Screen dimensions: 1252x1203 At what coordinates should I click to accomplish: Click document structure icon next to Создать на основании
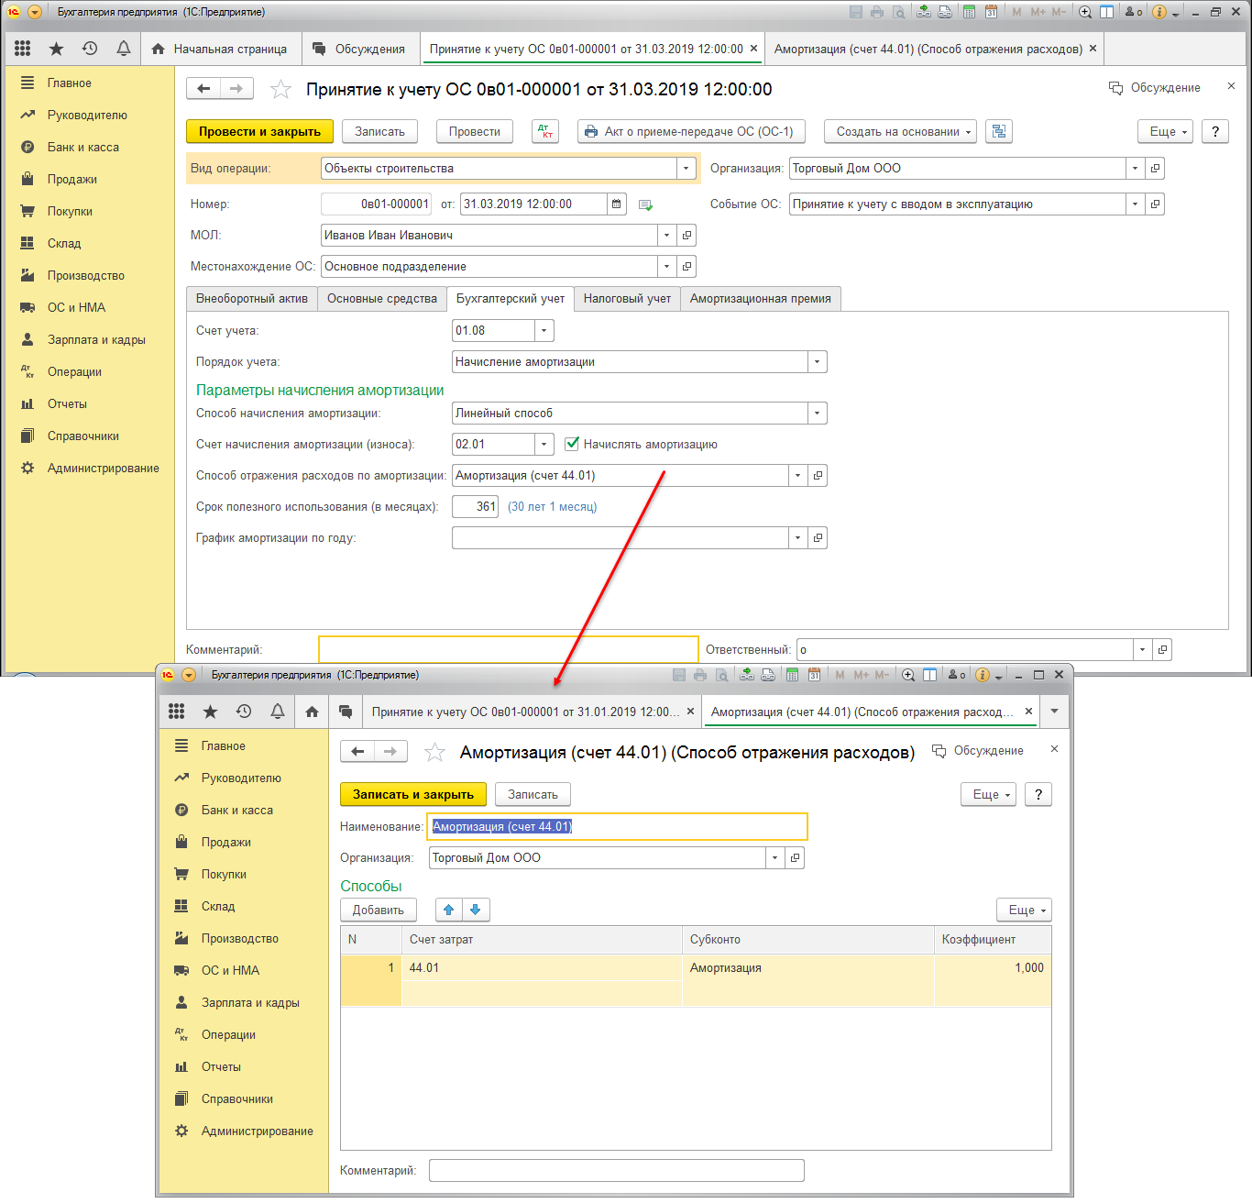[999, 131]
